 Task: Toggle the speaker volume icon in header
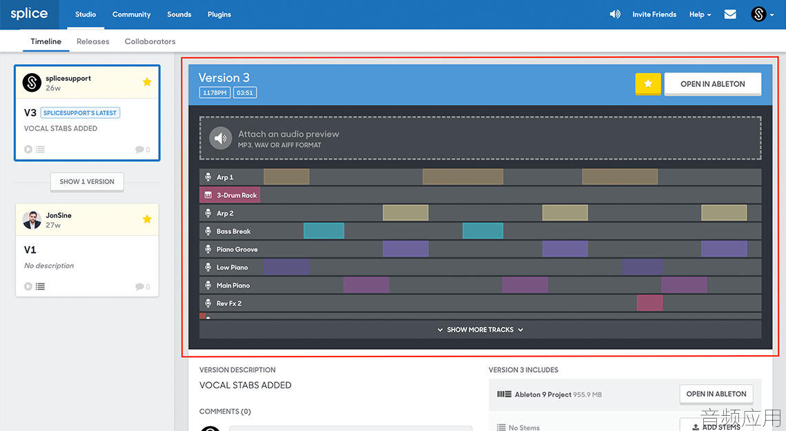(615, 14)
